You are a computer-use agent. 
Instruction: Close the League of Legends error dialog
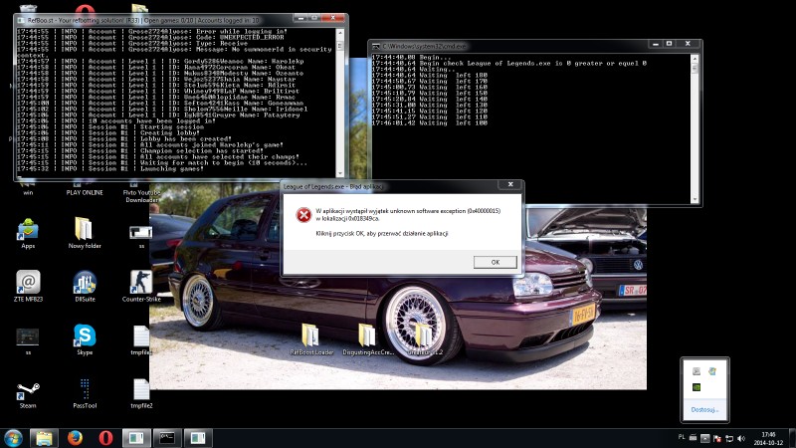[510, 185]
